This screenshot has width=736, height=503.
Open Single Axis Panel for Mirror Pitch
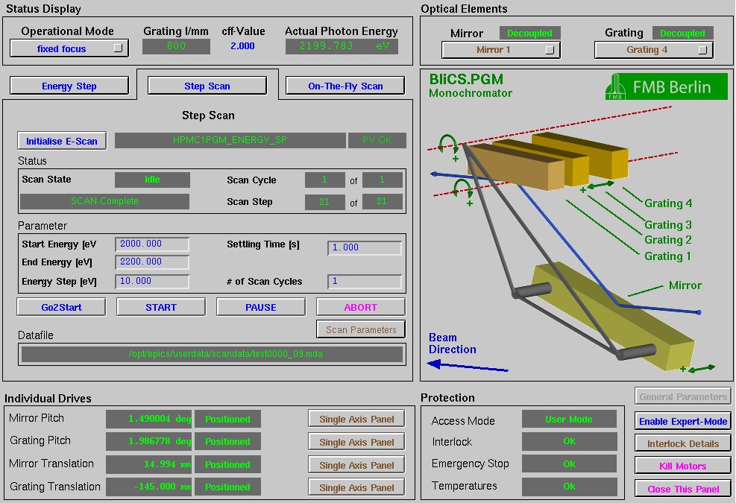pos(356,419)
